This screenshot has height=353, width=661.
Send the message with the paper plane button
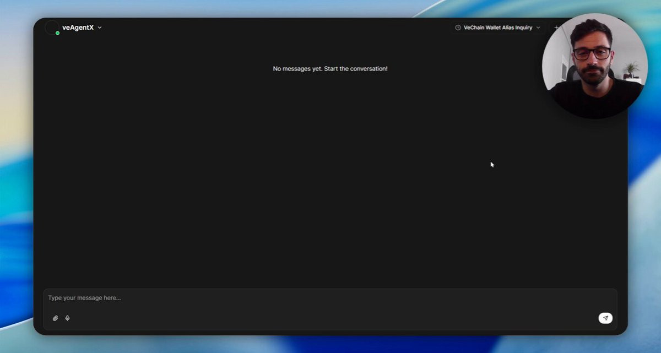605,318
